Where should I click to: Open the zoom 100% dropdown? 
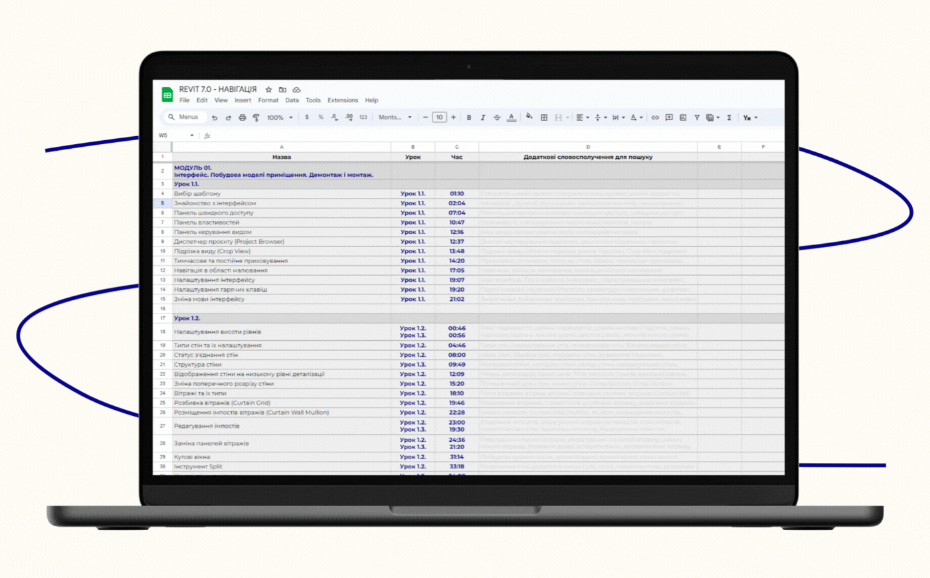[x=280, y=118]
